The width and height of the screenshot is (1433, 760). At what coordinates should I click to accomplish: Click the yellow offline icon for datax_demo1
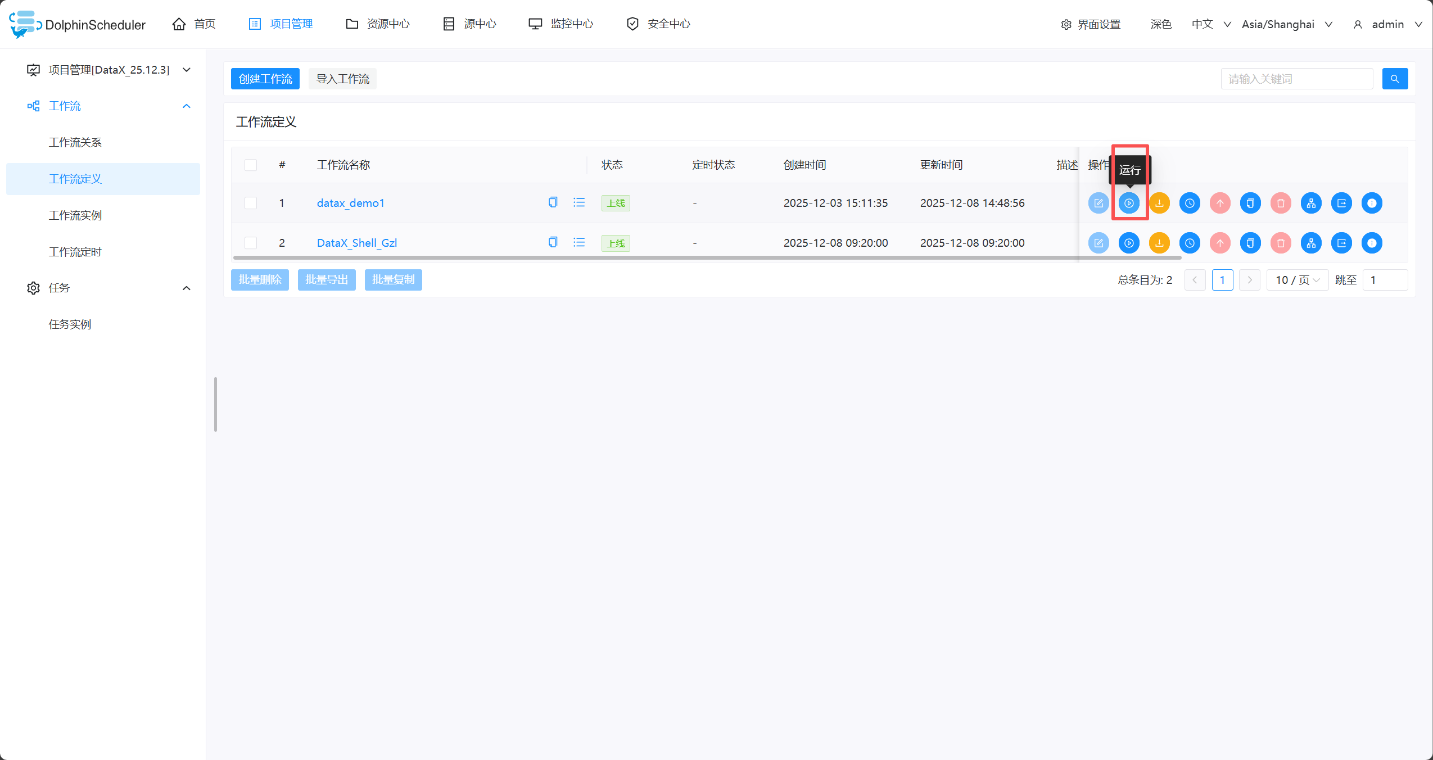(x=1159, y=203)
